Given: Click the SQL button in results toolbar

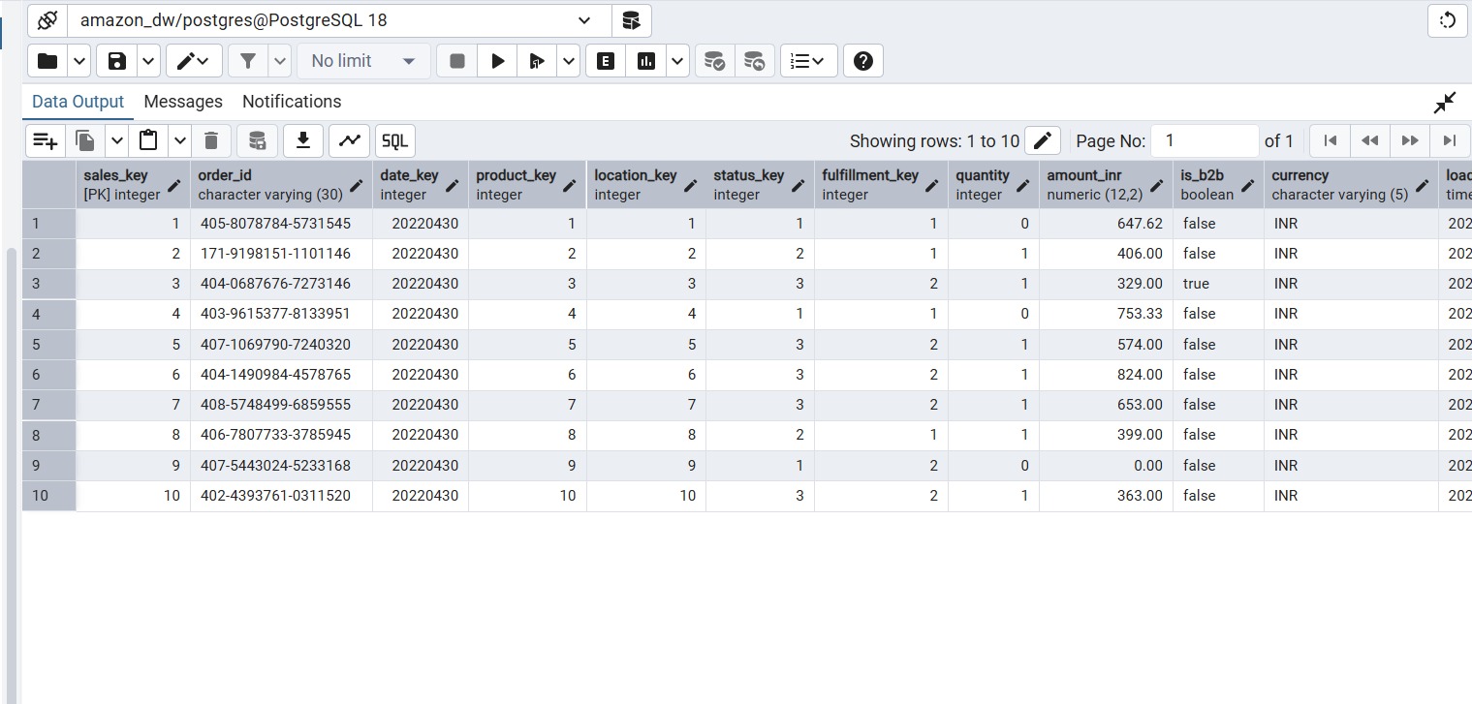Looking at the screenshot, I should point(395,140).
